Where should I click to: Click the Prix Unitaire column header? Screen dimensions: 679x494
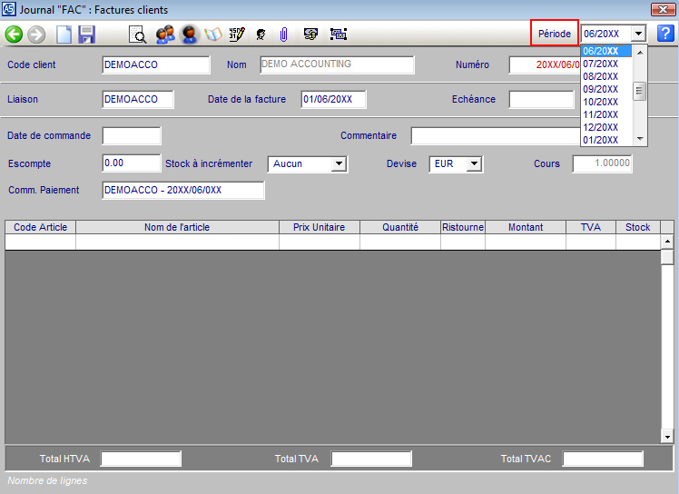[x=320, y=227]
